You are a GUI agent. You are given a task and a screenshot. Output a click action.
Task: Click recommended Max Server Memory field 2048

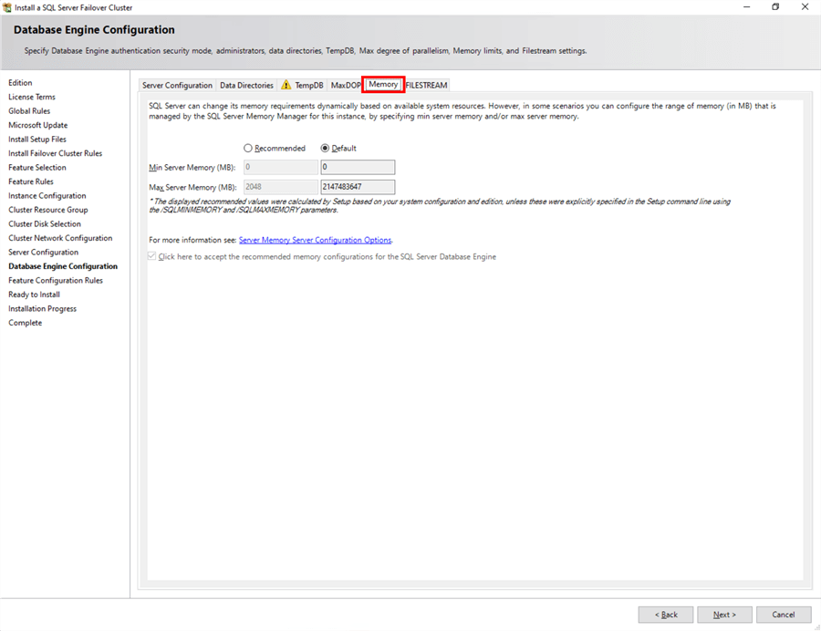pyautogui.click(x=281, y=187)
